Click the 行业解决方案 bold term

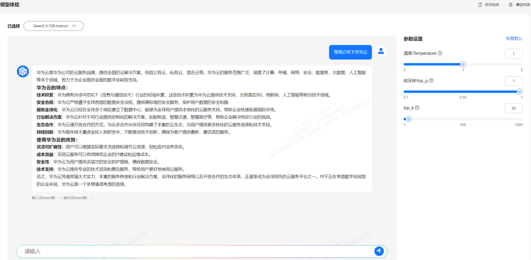pos(49,117)
